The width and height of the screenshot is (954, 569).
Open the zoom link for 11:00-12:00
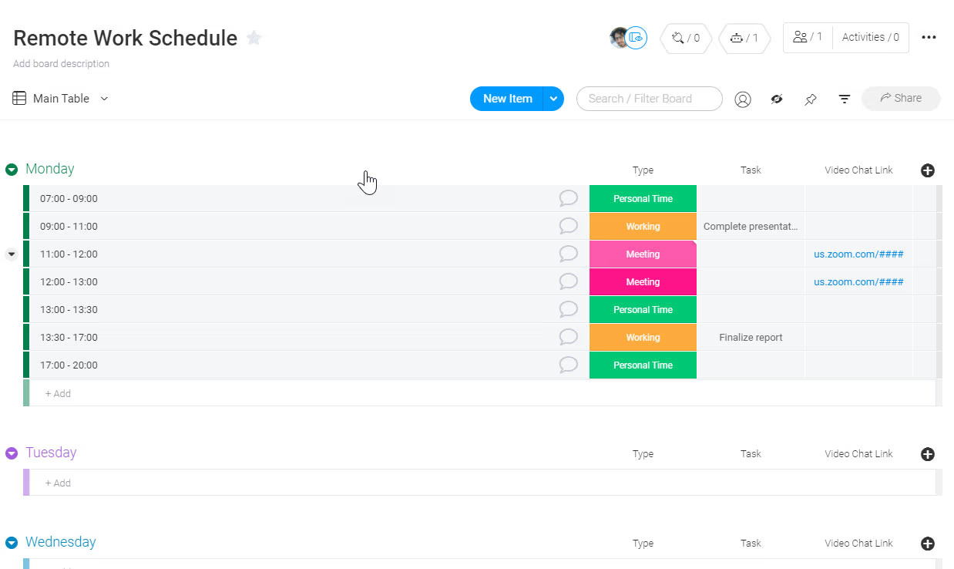pos(858,254)
